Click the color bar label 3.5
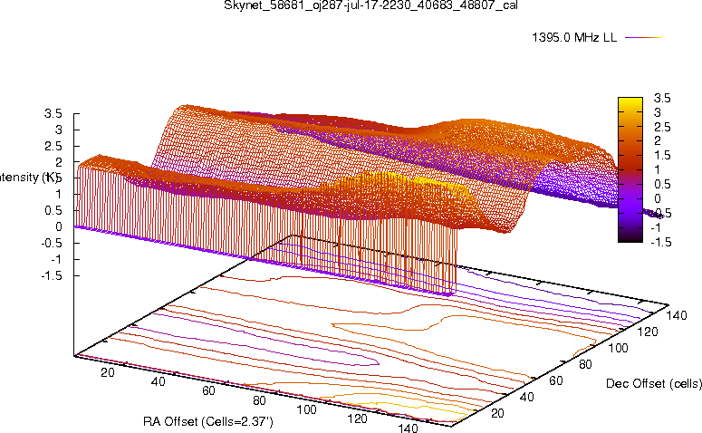 (x=662, y=98)
